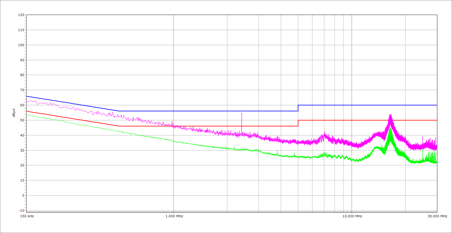
Task: Click the green trace start at 150 kHz
Action: [27, 115]
